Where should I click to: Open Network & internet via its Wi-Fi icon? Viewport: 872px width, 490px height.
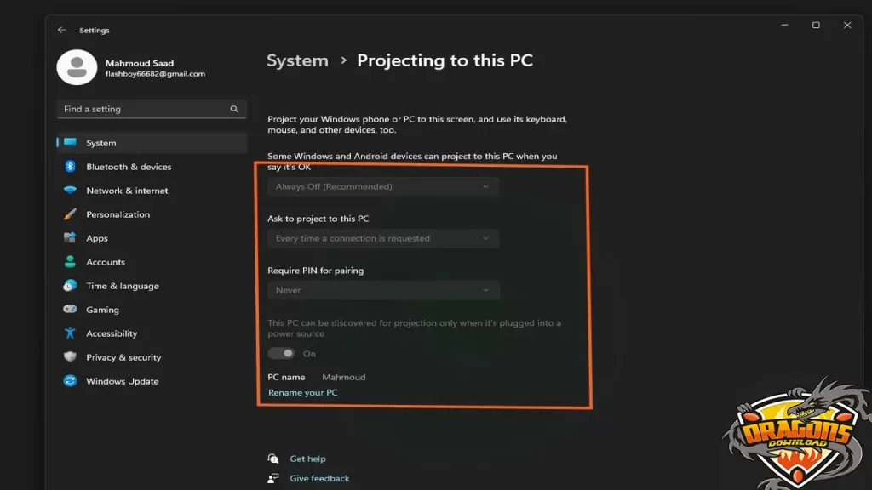tap(70, 191)
